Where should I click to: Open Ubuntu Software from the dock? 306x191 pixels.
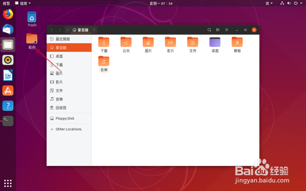(x=8, y=90)
